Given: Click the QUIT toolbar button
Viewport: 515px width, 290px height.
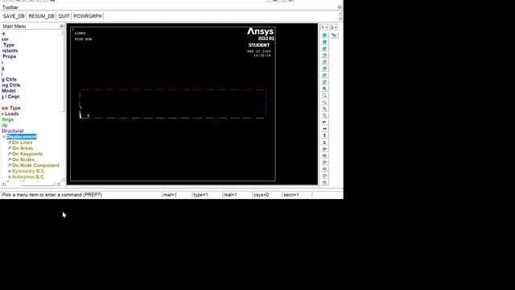Looking at the screenshot, I should (64, 16).
